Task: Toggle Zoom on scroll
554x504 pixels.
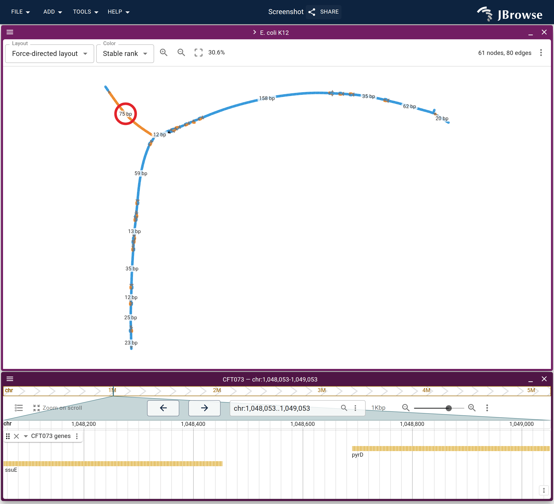Action: [57, 408]
